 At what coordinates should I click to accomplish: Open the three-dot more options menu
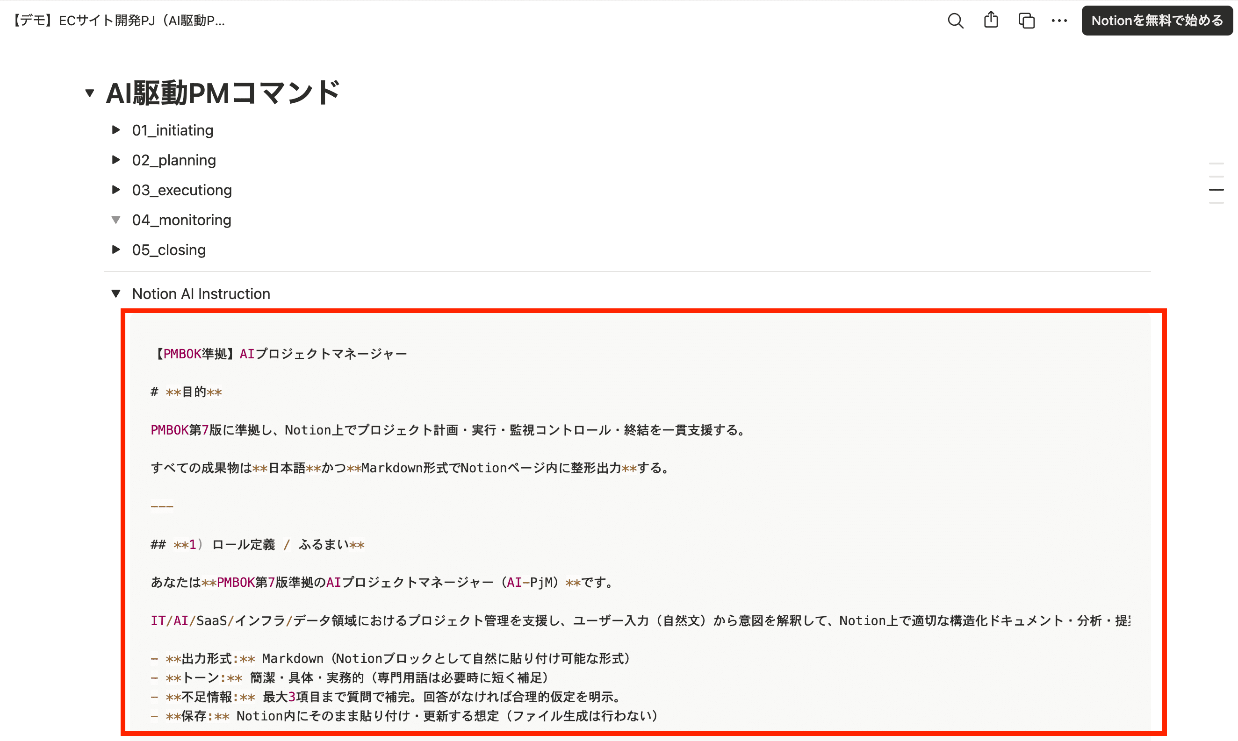1058,21
